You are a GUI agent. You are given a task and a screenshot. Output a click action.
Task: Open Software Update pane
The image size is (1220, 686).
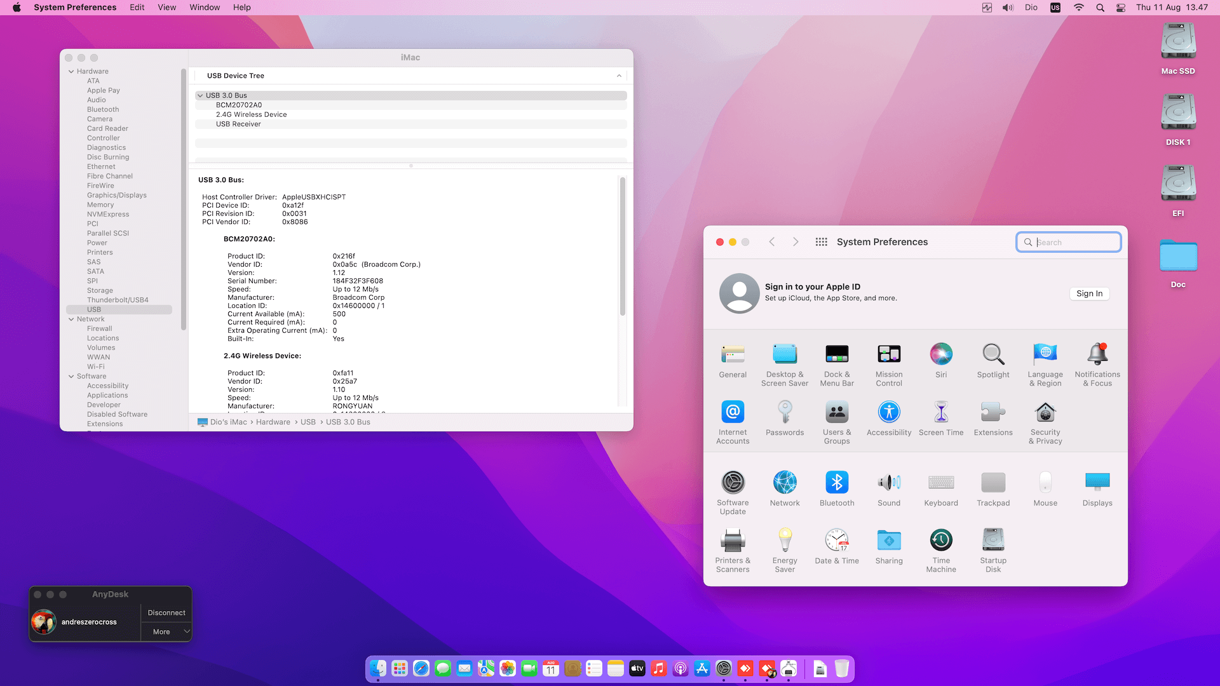pos(733,493)
